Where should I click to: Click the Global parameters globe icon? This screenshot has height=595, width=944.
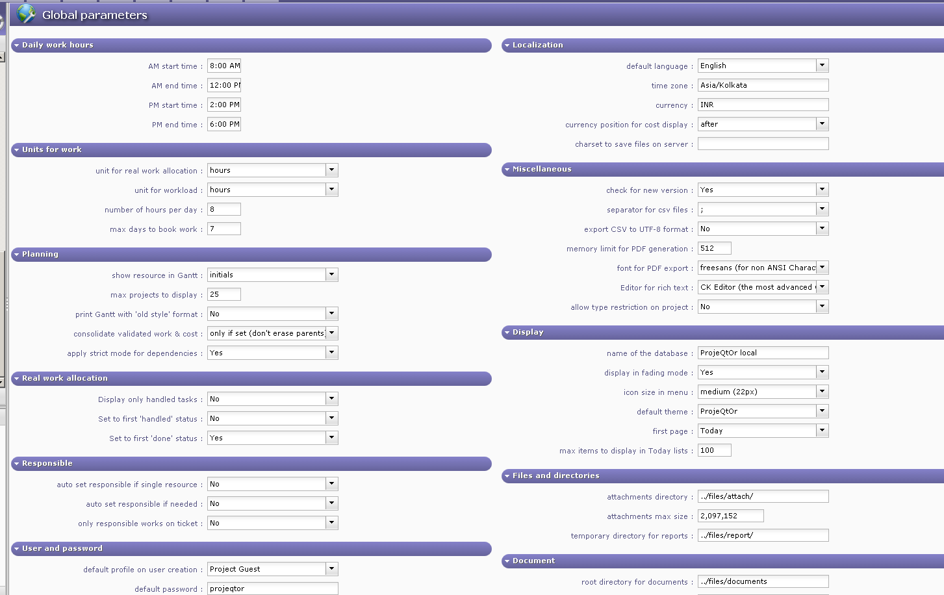26,14
